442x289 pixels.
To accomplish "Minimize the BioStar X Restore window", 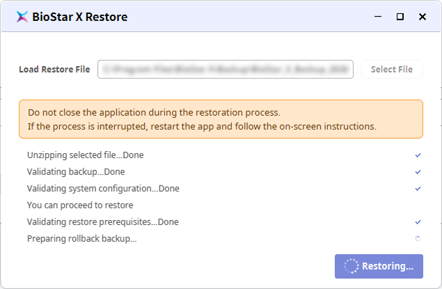I will [x=377, y=17].
